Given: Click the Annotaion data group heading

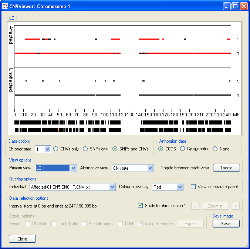Looking at the screenshot, I should [173, 141].
